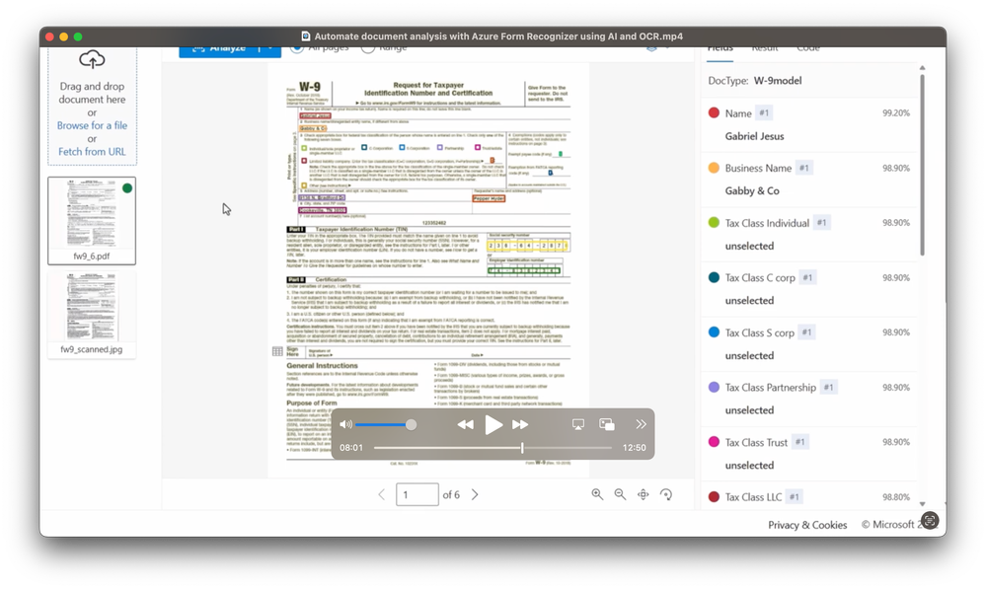Click the table icon beside Sign Here
Screen dimensions: 986x589
[x=277, y=351]
